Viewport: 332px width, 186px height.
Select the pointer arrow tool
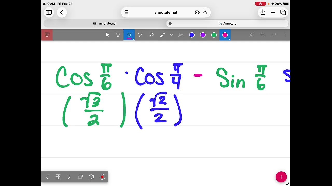click(107, 35)
